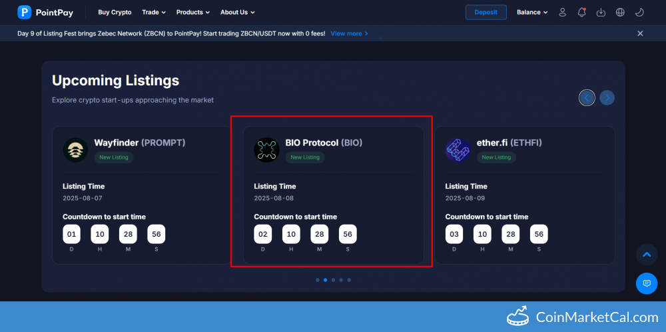Screen dimensions: 666x332
Task: Click the 02 days countdown box
Action: tap(263, 234)
